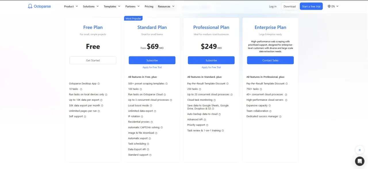
Task: Open the chat support bubble
Action: (x=360, y=161)
